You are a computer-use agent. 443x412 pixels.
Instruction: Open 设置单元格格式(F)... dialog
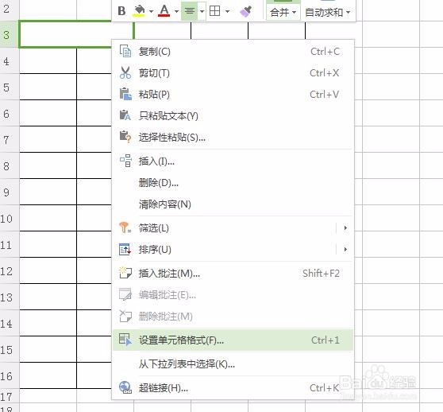233,340
